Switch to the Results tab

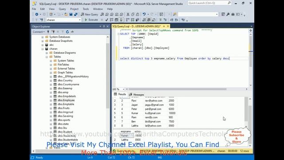click(x=120, y=94)
